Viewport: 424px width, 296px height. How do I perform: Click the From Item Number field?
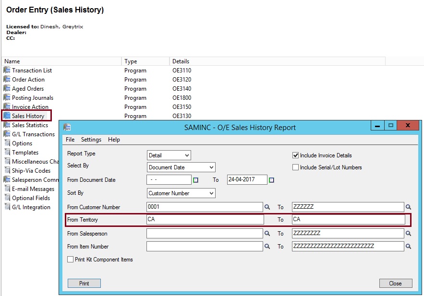click(x=205, y=246)
